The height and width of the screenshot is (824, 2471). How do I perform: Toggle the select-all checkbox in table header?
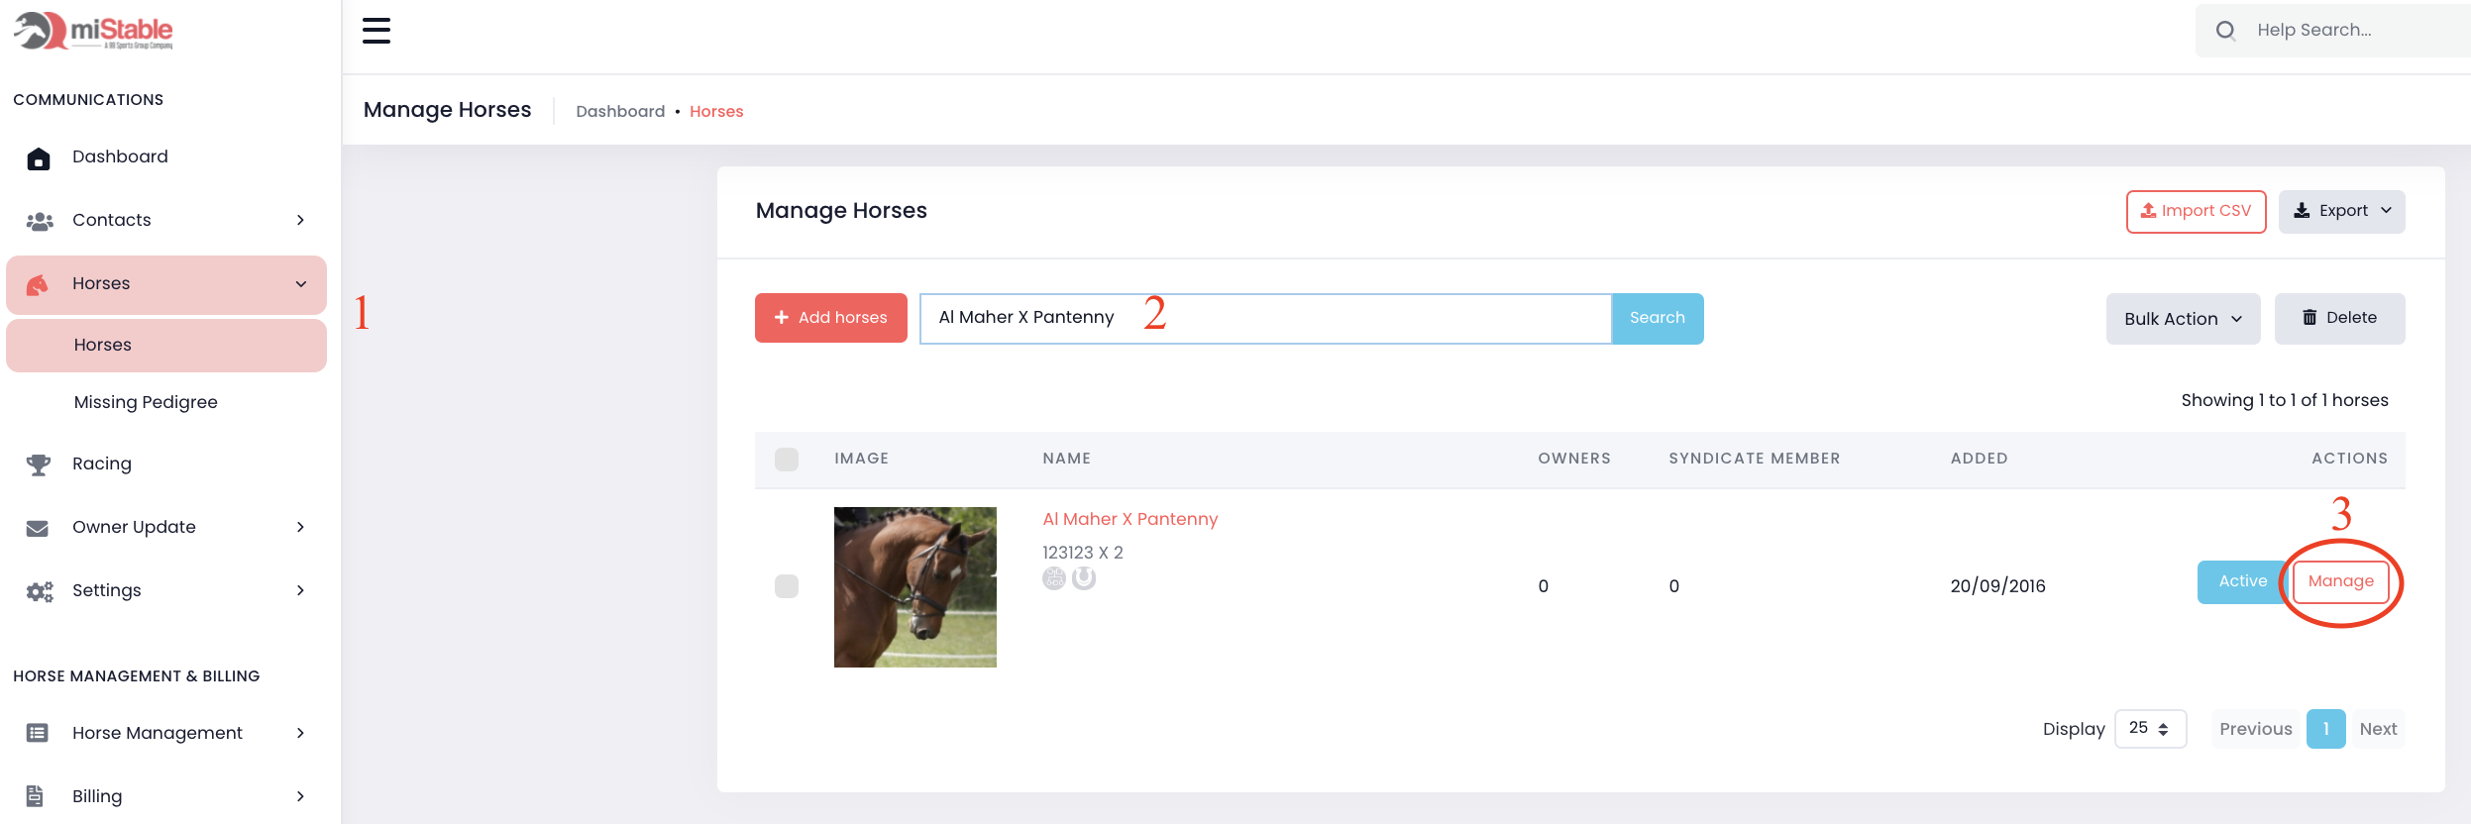point(787,460)
